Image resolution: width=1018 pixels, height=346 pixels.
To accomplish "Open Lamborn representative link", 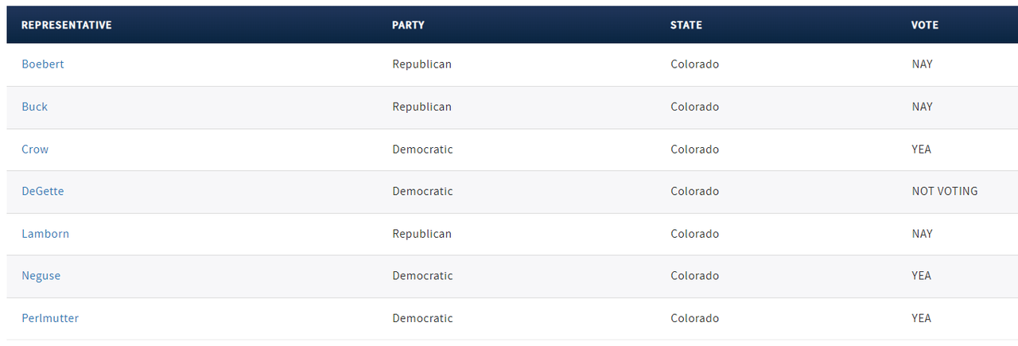I will tap(45, 234).
